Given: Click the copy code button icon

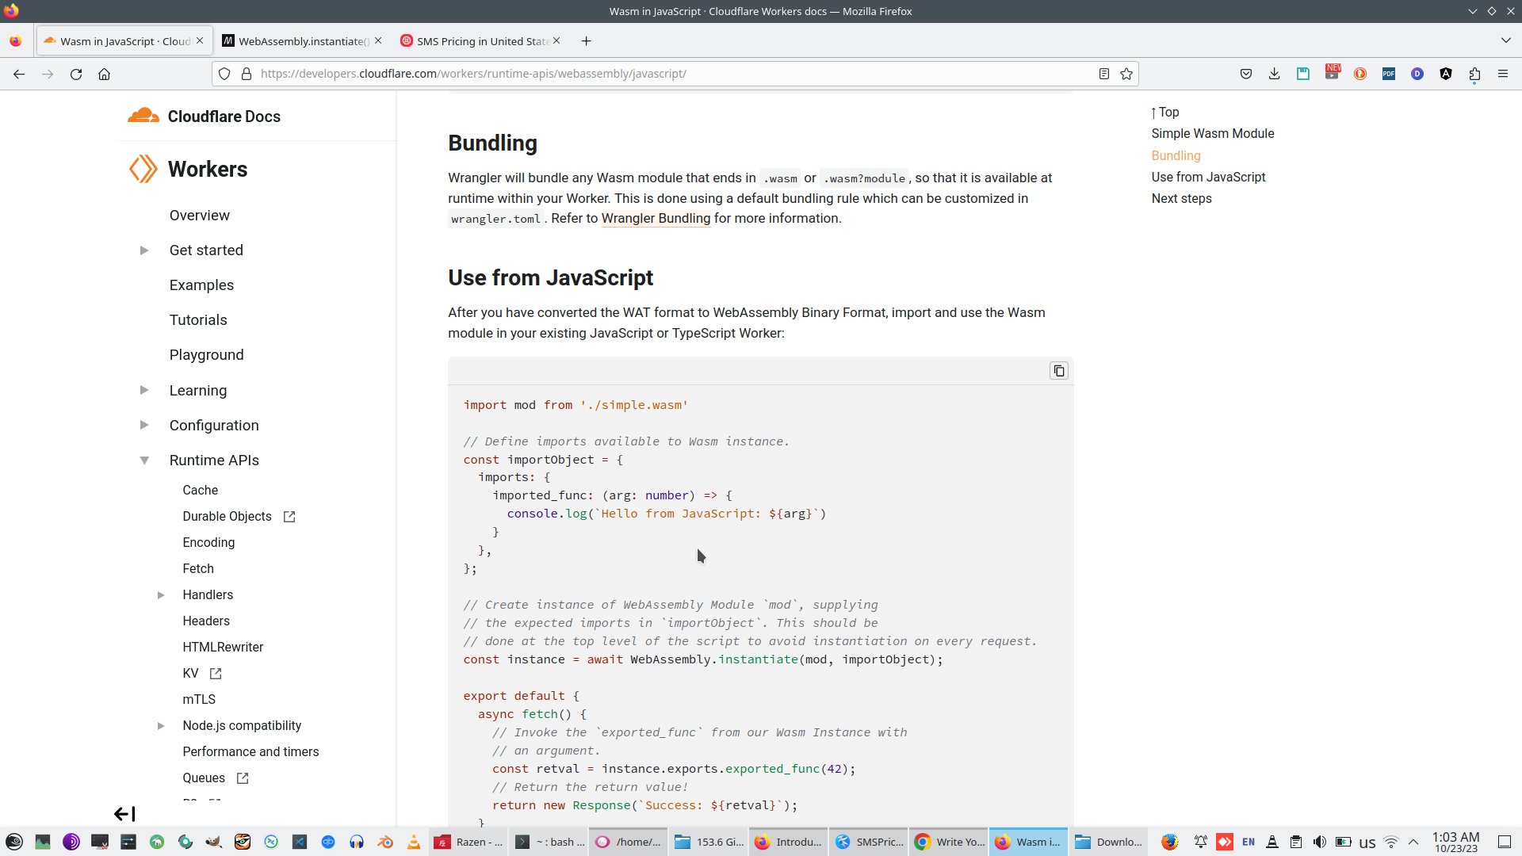Looking at the screenshot, I should 1058,371.
